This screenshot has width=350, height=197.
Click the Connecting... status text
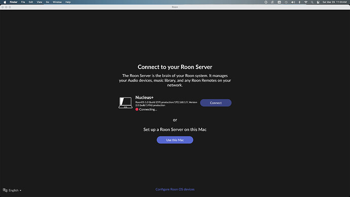click(x=148, y=110)
